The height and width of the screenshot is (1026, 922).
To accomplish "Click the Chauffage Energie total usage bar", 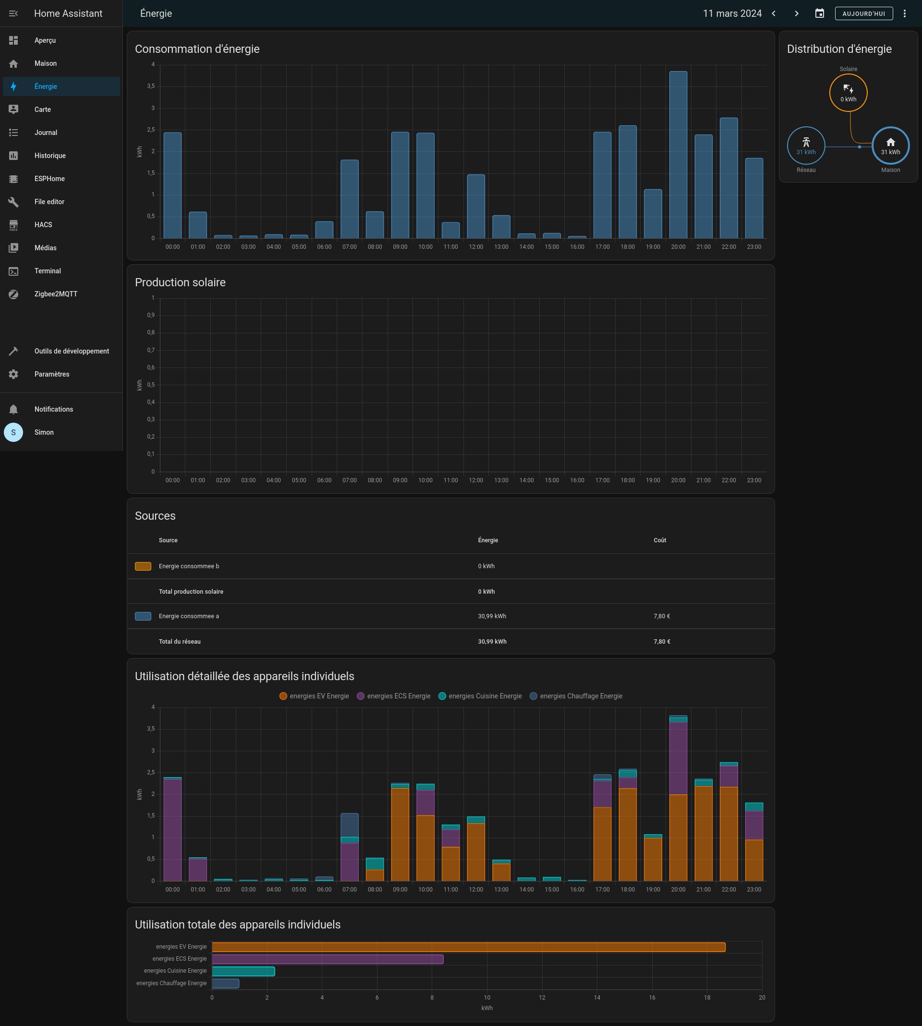I will pyautogui.click(x=225, y=983).
